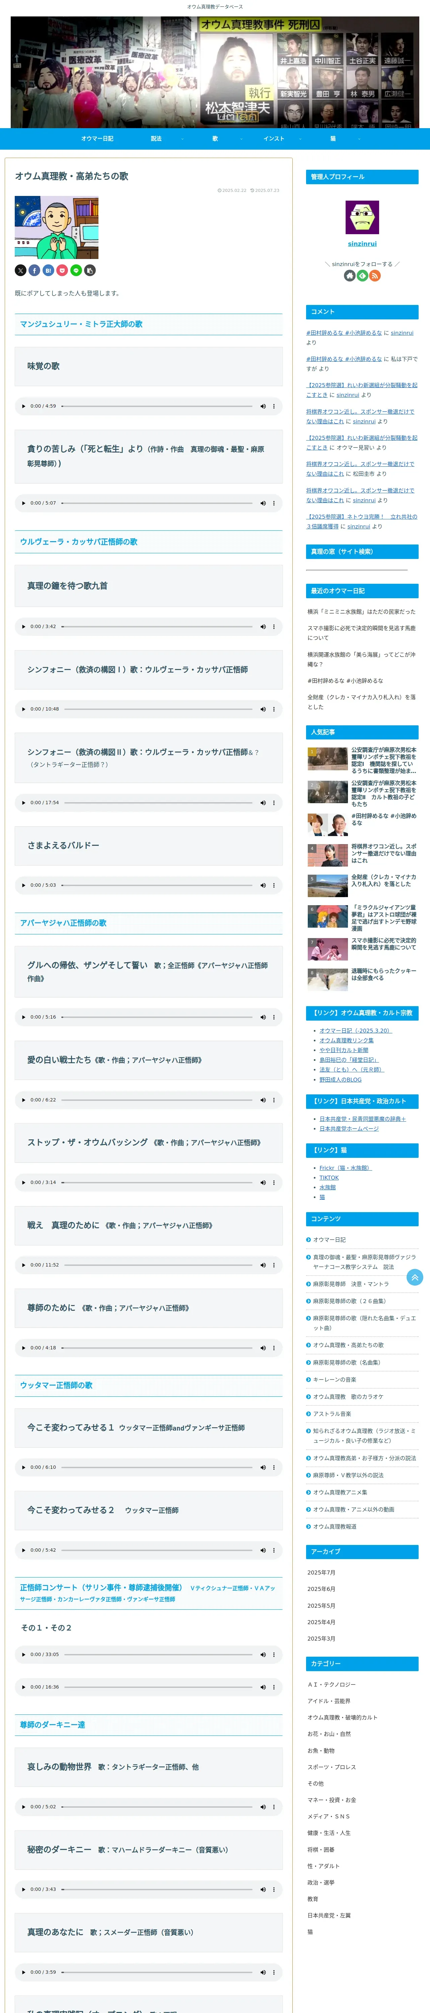Viewport: 430px width, 2013px height.
Task: Open the TIKTOK link in 猫 links
Action: point(329,1178)
